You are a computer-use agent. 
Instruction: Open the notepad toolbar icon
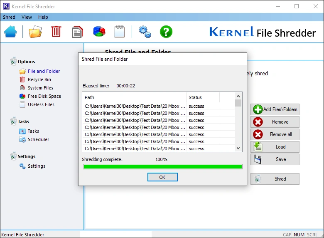coord(119,32)
